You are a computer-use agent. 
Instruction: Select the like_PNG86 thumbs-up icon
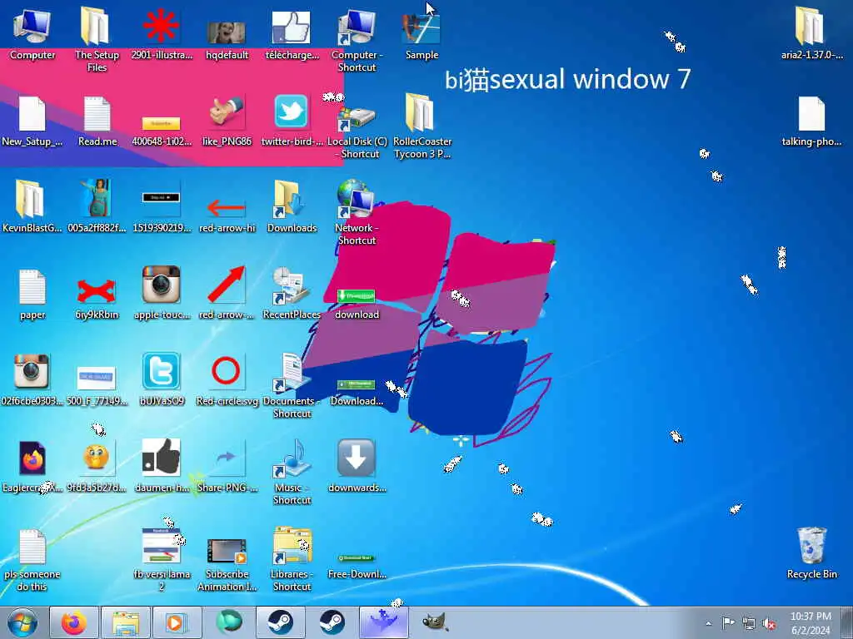(x=227, y=121)
